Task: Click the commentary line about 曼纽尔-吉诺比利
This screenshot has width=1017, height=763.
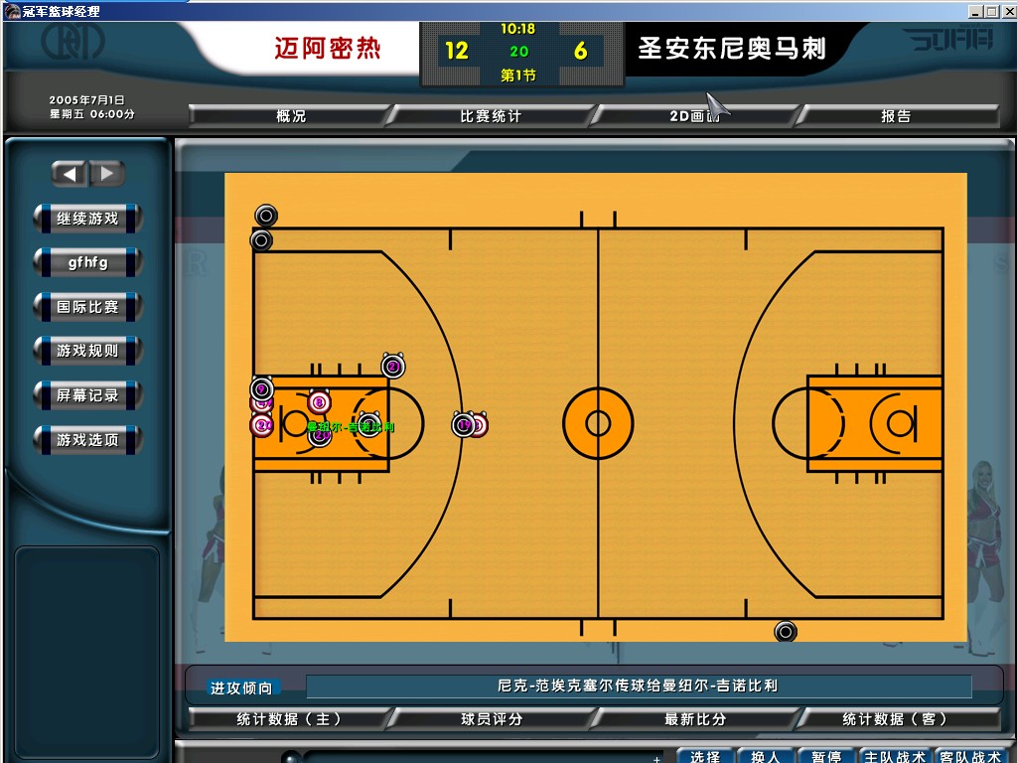Action: click(x=639, y=686)
